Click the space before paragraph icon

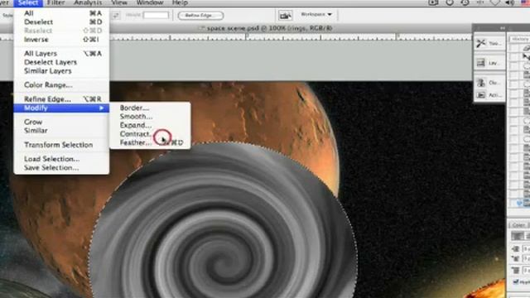[515, 271]
